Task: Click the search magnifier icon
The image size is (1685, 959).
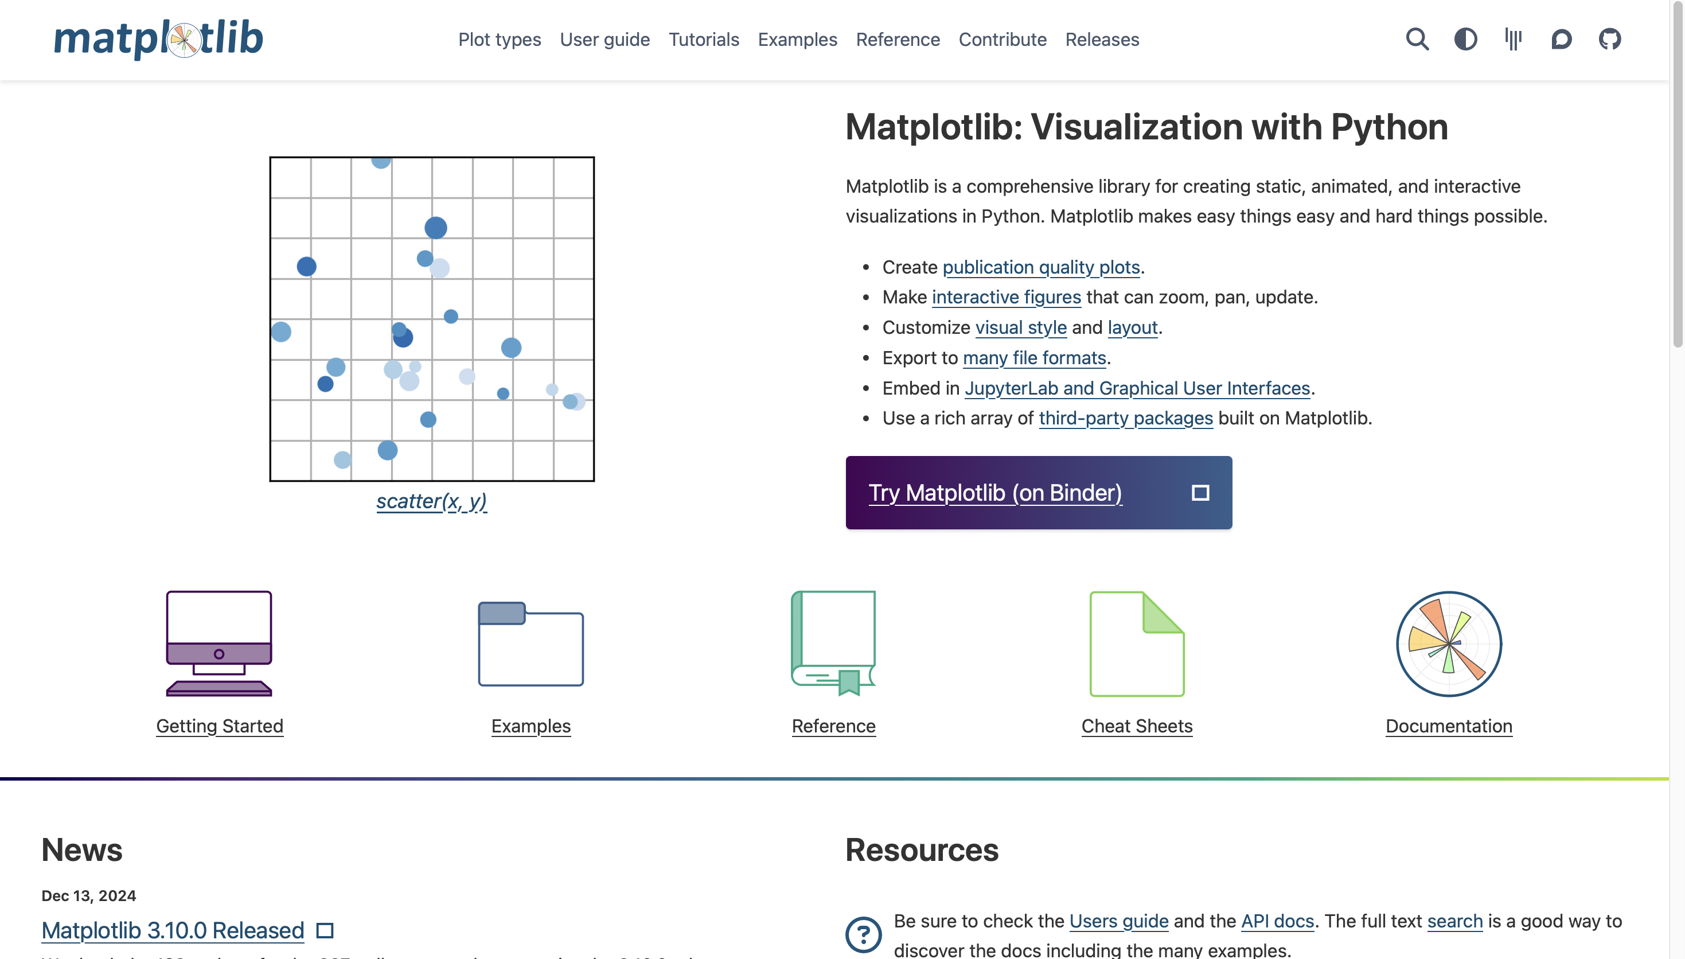Action: click(1417, 40)
